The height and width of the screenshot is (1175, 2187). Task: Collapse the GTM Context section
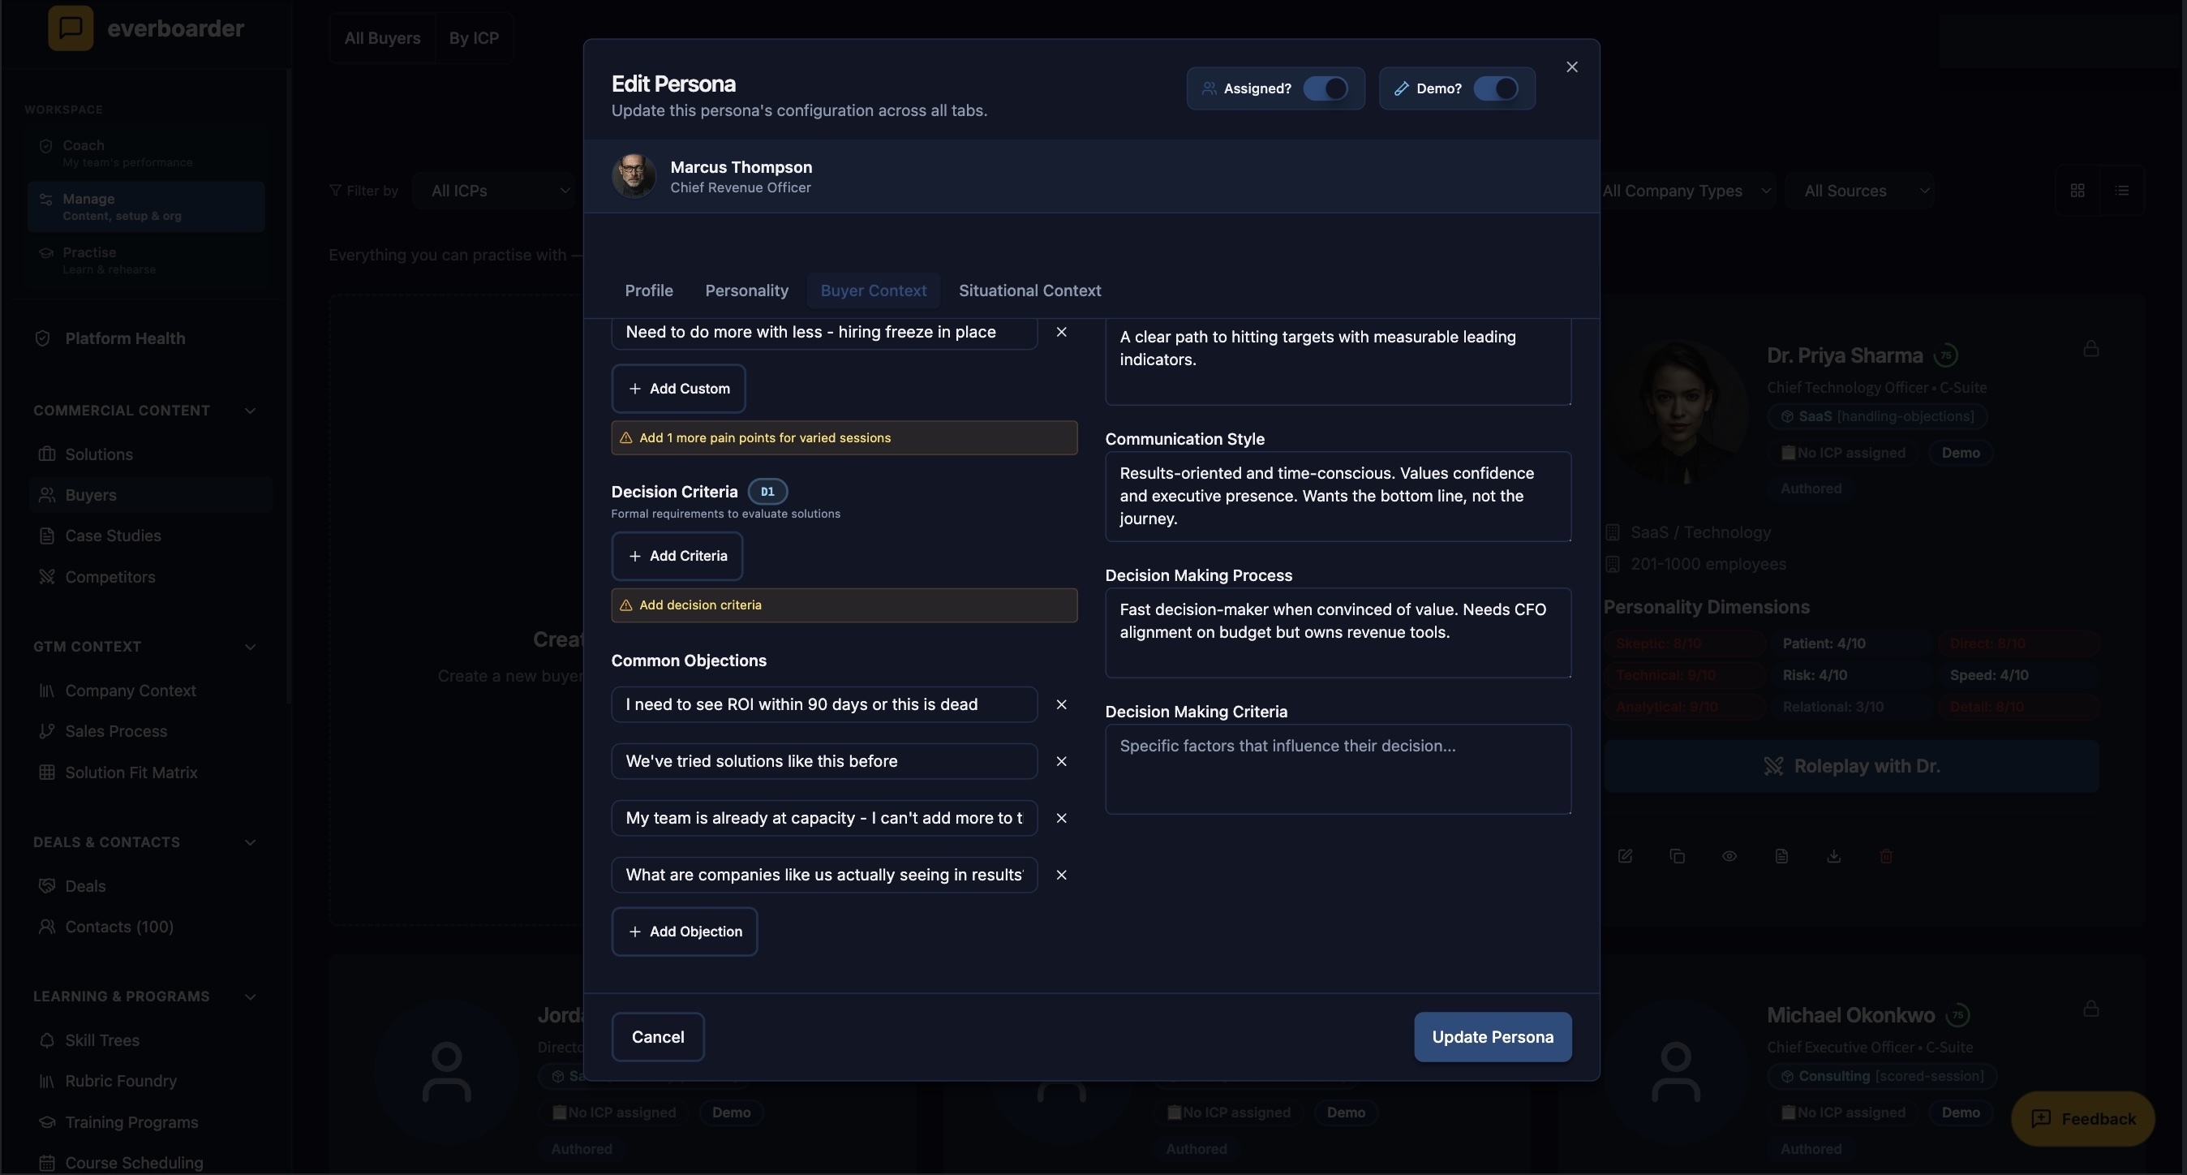250,647
